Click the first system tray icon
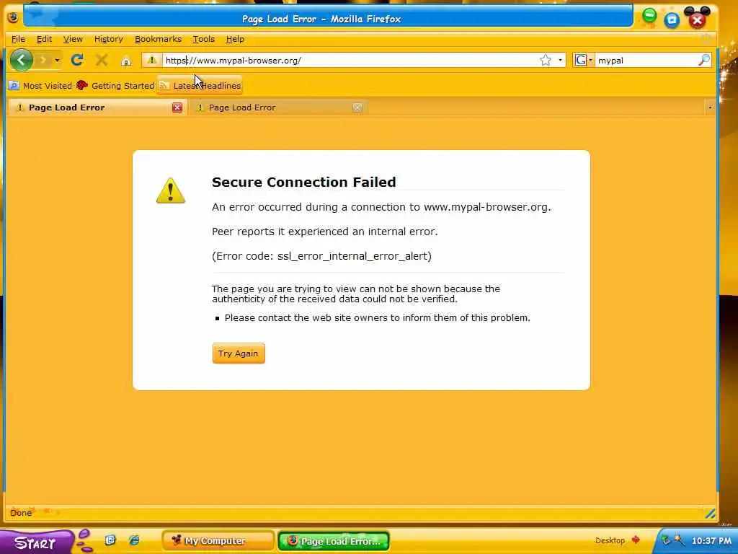The width and height of the screenshot is (738, 554). pos(665,540)
